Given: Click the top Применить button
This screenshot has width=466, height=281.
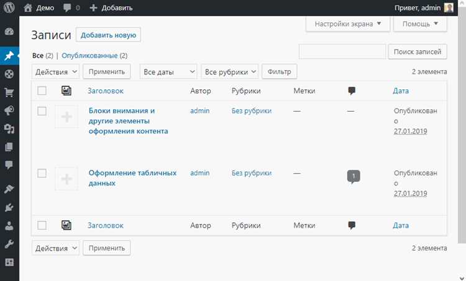Looking at the screenshot, I should tap(107, 71).
